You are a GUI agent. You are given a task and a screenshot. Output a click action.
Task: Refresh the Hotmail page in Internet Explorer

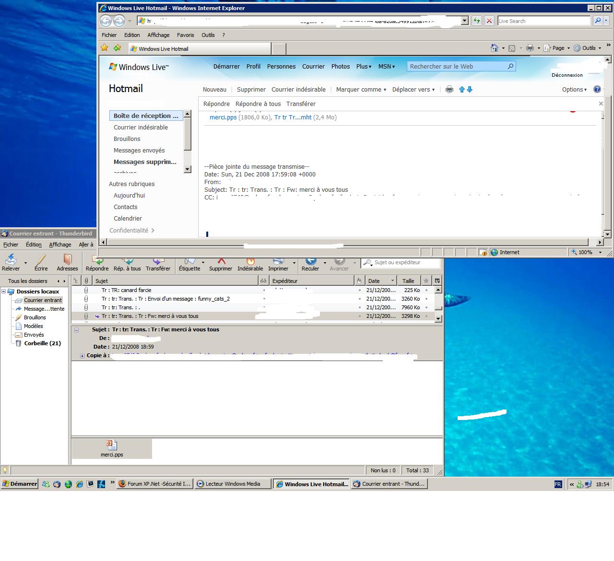(476, 21)
